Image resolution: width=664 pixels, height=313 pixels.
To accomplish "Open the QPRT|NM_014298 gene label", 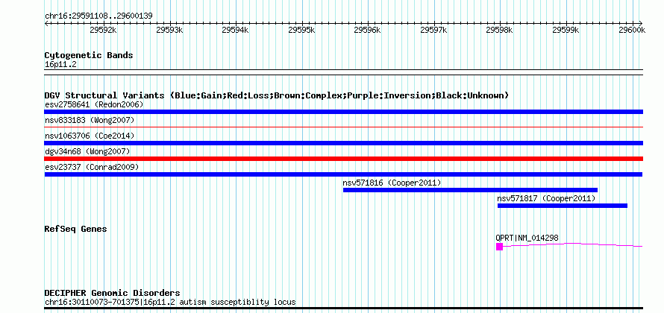I will pyautogui.click(x=527, y=238).
